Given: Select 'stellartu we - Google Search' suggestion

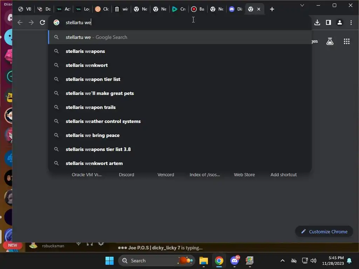Looking at the screenshot, I should (180, 37).
